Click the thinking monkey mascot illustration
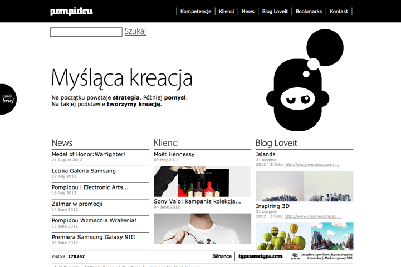The image size is (401, 267). pos(304,80)
